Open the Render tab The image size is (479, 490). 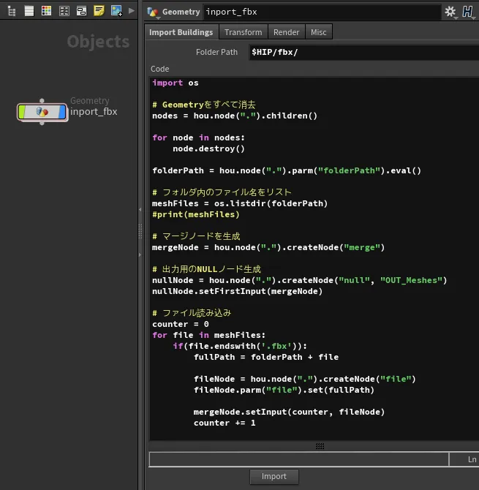click(x=286, y=32)
